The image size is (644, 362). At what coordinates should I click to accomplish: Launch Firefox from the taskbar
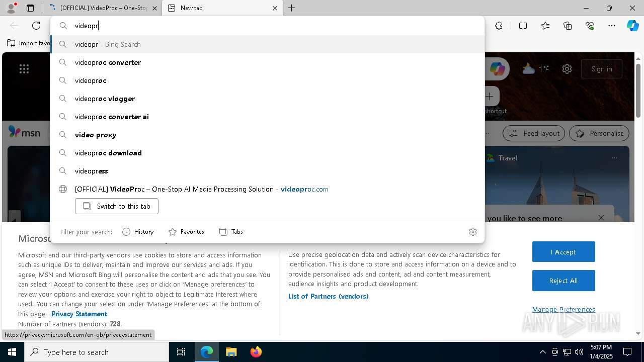pyautogui.click(x=256, y=352)
